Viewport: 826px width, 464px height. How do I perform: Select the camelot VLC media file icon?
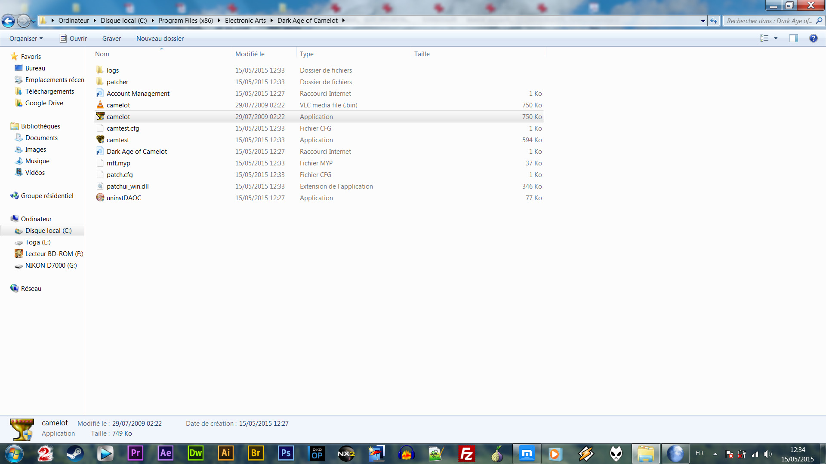point(100,105)
